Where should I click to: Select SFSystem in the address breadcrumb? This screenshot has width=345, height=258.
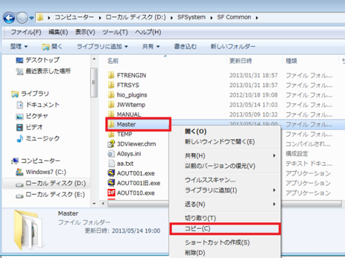point(191,17)
